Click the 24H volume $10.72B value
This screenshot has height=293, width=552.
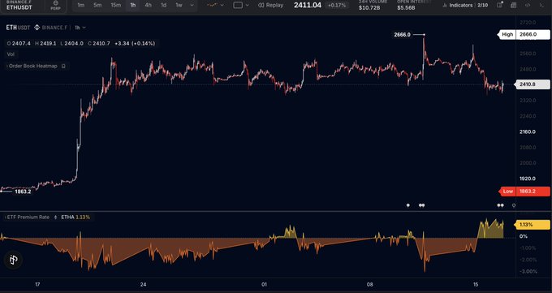(x=369, y=7)
